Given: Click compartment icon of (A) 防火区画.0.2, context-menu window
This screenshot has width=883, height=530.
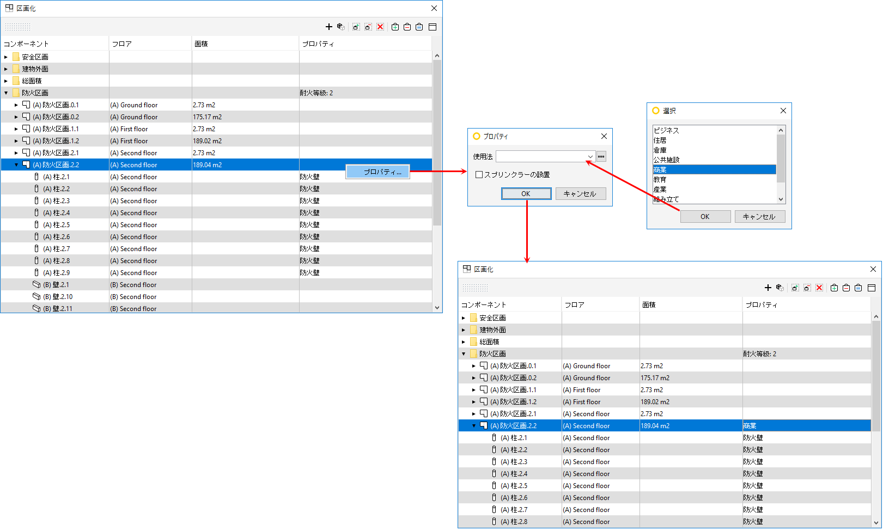Looking at the screenshot, I should (x=26, y=117).
